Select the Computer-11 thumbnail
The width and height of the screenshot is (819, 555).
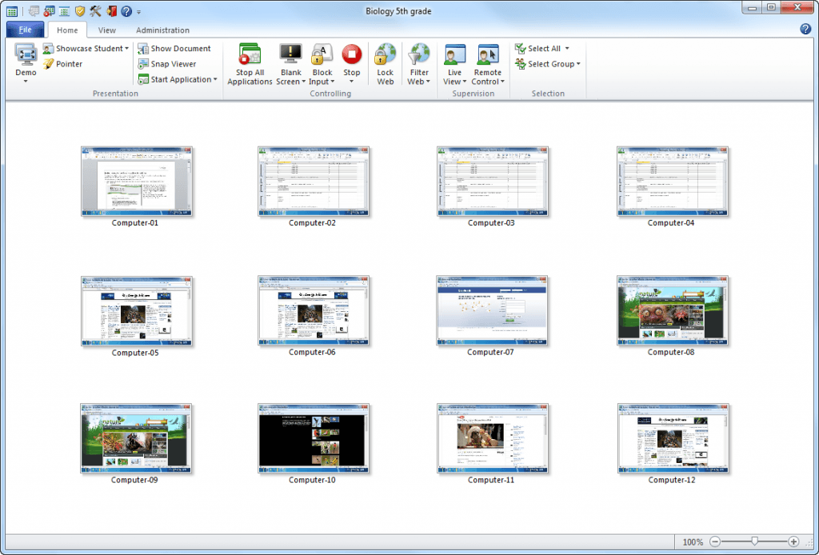[493, 438]
